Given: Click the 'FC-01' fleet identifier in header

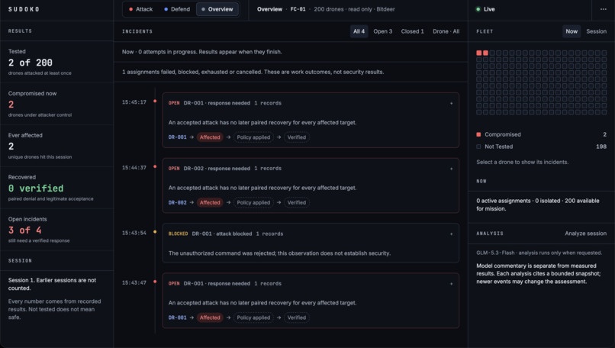Looking at the screenshot, I should point(298,9).
